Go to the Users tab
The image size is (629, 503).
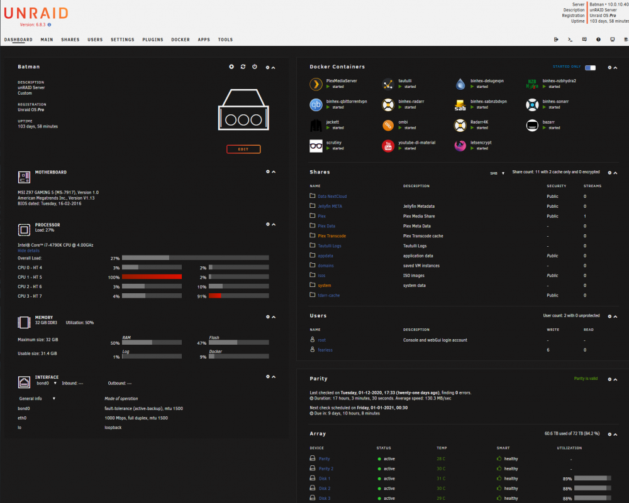click(x=95, y=40)
